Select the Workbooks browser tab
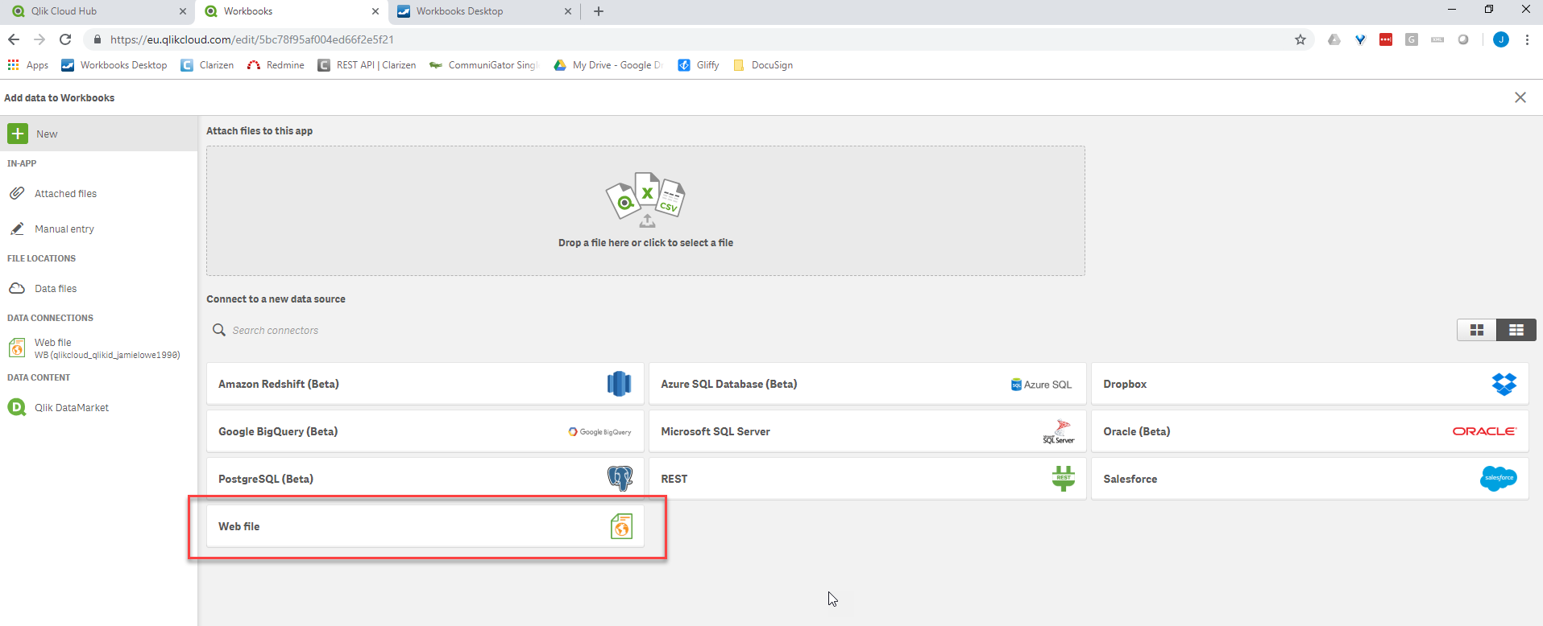1543x626 pixels. (291, 11)
